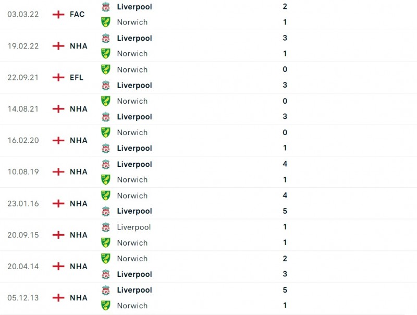Viewport: 417px width, 315px height.
Task: Click the EFL competition label
Action: [77, 78]
